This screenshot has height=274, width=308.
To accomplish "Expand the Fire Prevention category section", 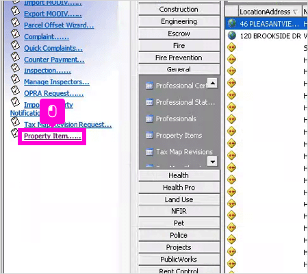I will (179, 58).
